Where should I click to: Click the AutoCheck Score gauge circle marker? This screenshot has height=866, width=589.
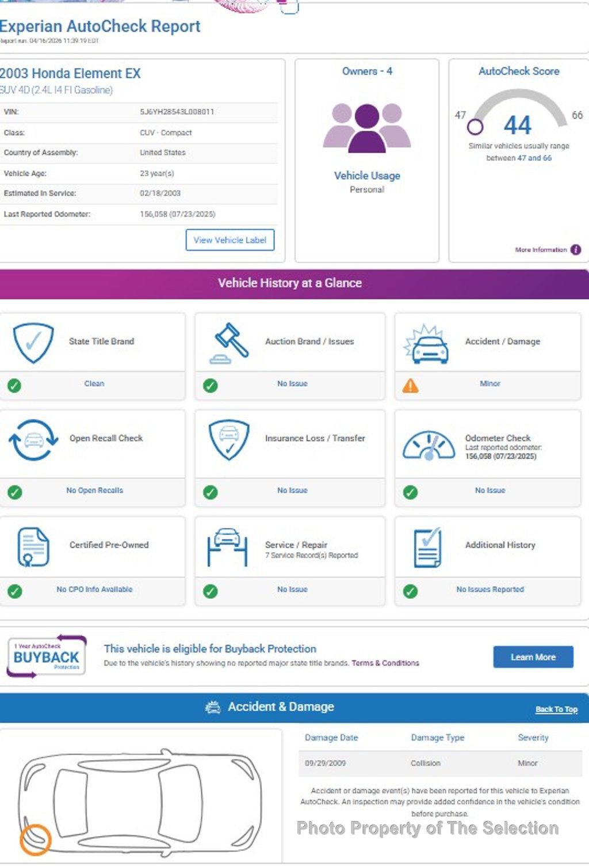click(475, 126)
